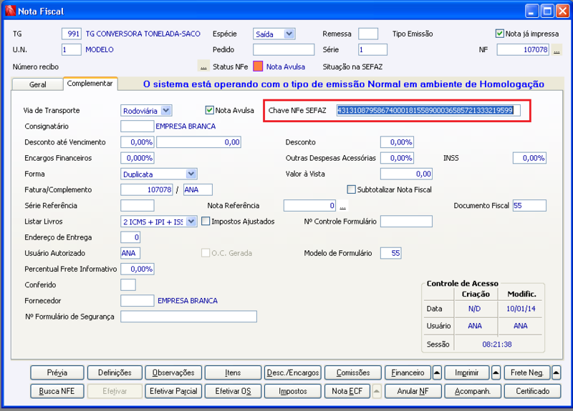Click the disabled O.C. Gerada checkbox
The width and height of the screenshot is (573, 411).
click(206, 253)
